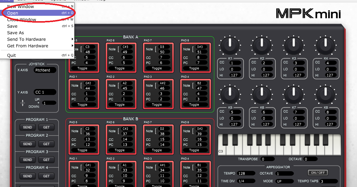Toggle PAD 8 in Bank B
357x187 pixels.
[x=195, y=150]
